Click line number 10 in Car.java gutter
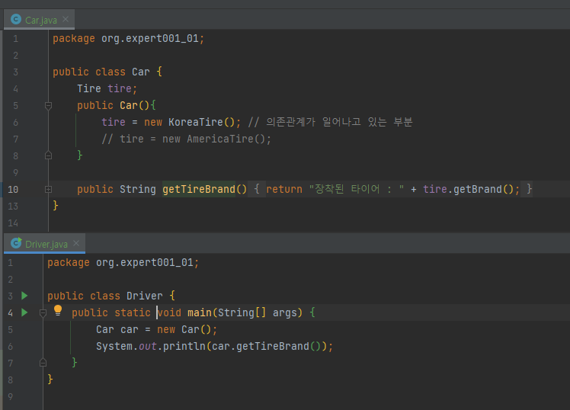 point(13,189)
